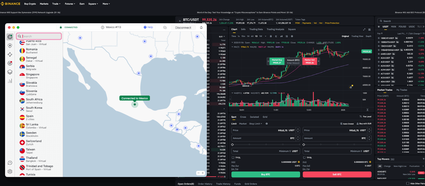Open the More dropdown in Binance navbar

106,4
